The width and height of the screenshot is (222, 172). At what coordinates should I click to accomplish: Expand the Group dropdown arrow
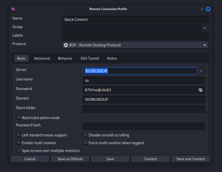point(205,28)
